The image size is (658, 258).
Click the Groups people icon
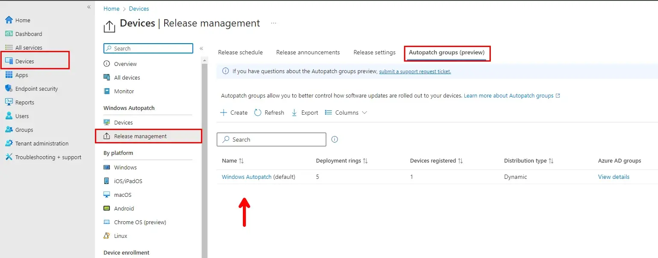[x=9, y=130]
